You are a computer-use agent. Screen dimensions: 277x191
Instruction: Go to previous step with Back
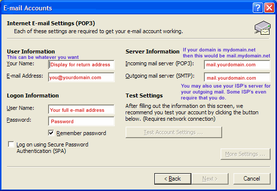tap(173, 179)
